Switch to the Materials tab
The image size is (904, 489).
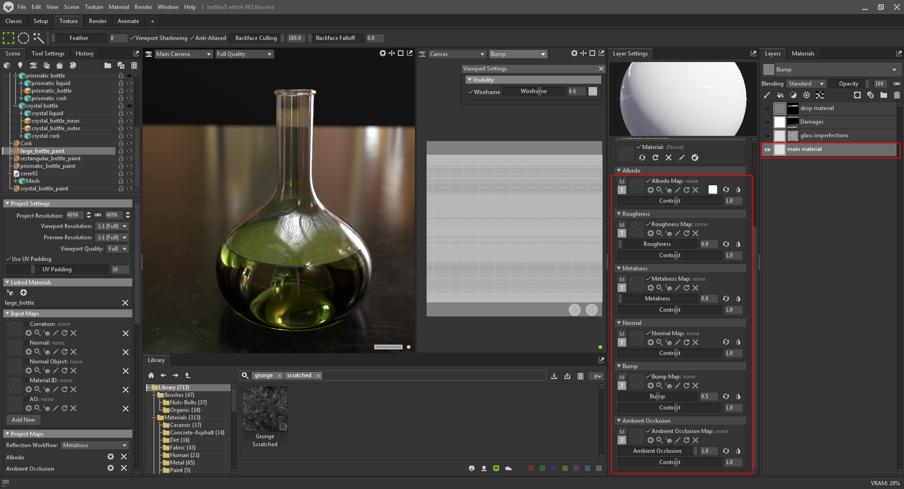803,54
